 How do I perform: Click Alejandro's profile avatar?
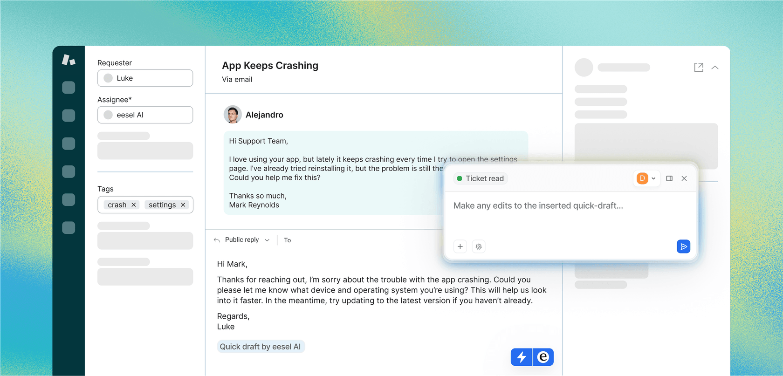tap(232, 115)
